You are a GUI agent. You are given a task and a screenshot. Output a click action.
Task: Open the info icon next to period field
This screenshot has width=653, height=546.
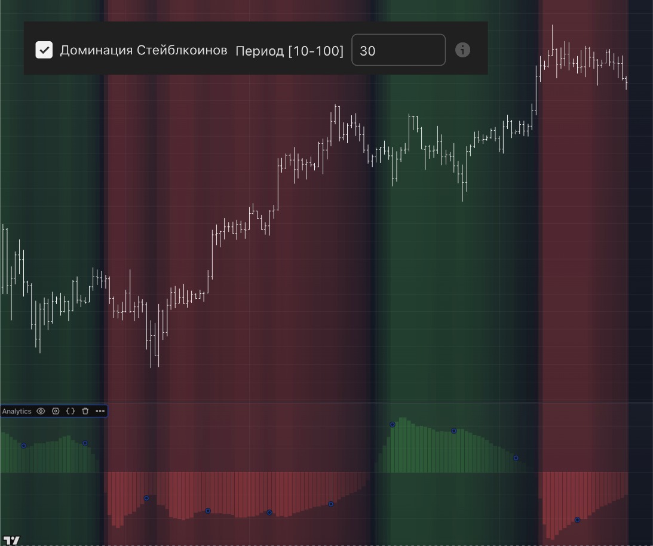coord(462,50)
